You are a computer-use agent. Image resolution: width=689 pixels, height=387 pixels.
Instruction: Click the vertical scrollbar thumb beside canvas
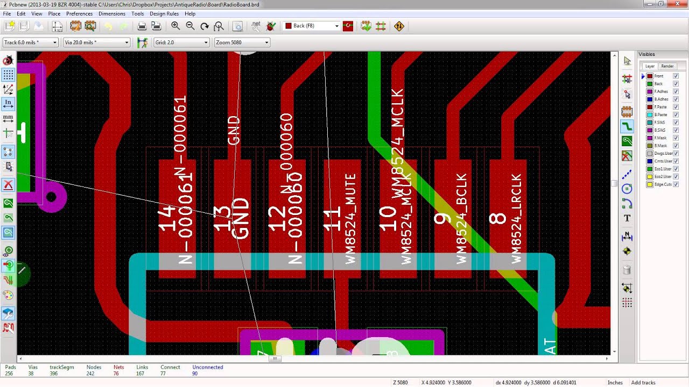coord(614,183)
